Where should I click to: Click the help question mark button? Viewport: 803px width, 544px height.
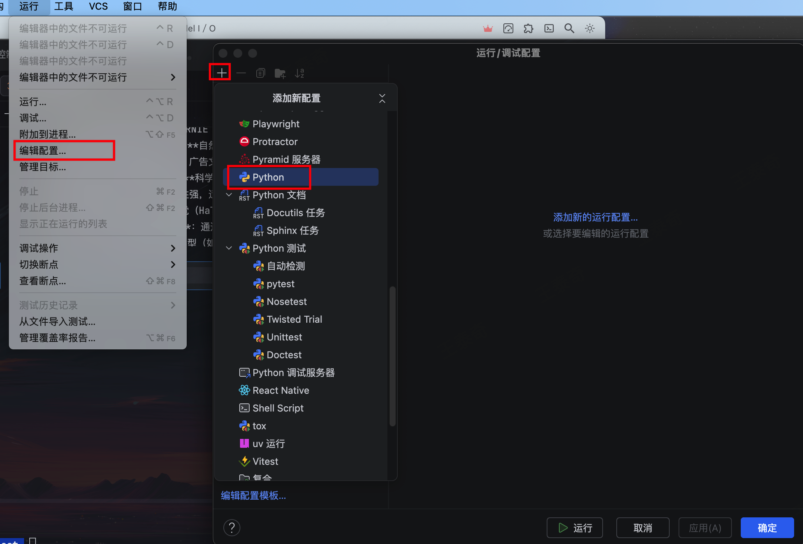point(231,527)
